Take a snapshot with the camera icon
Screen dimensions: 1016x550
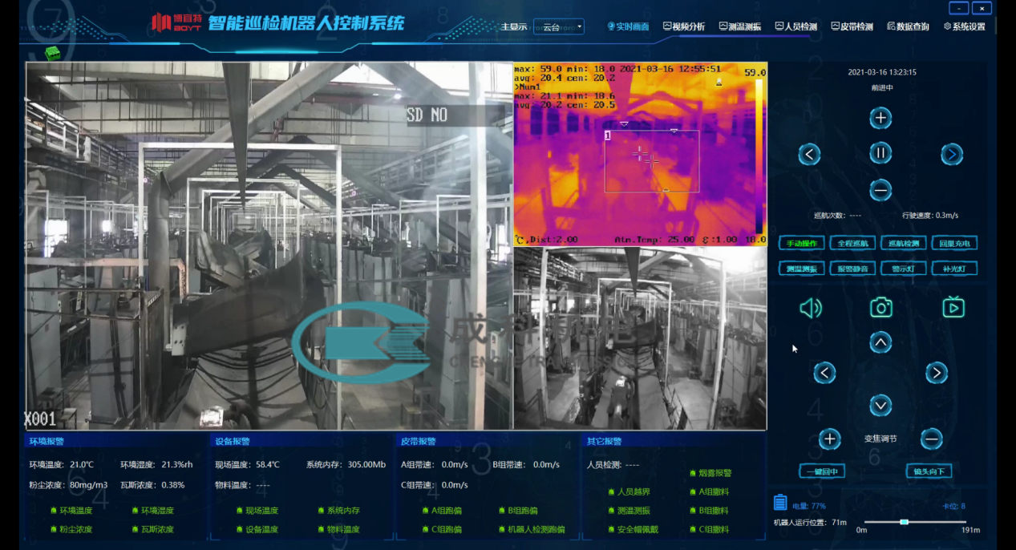(x=880, y=307)
